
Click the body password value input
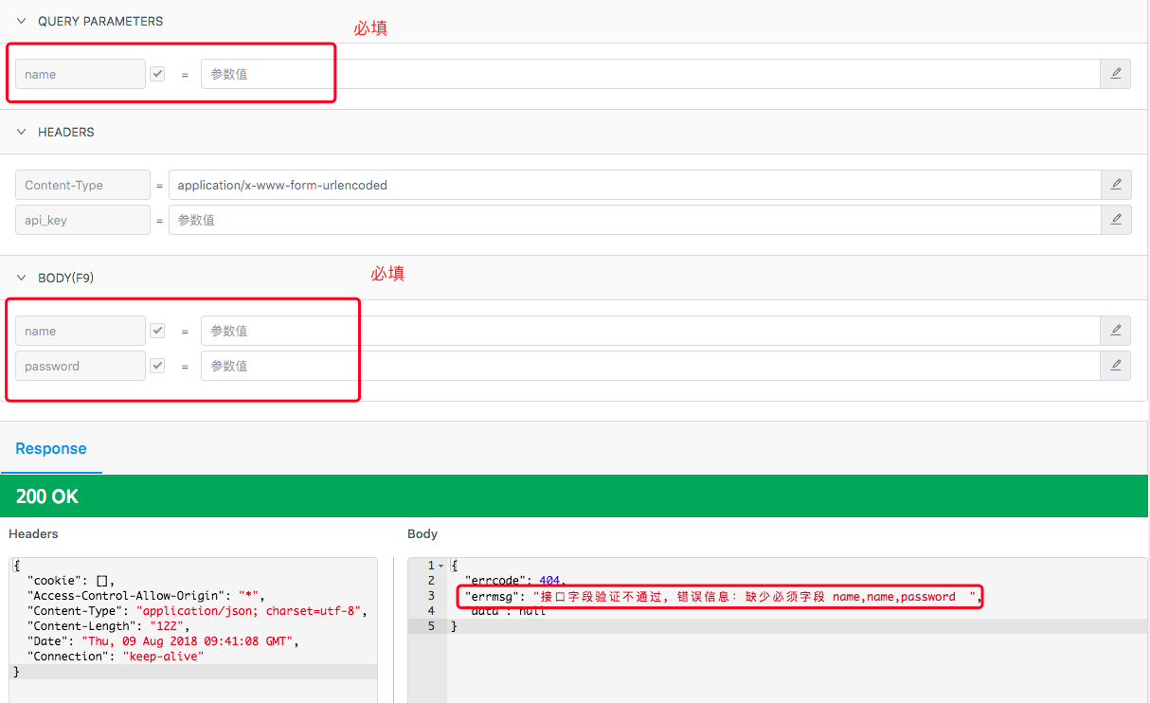tap(649, 366)
